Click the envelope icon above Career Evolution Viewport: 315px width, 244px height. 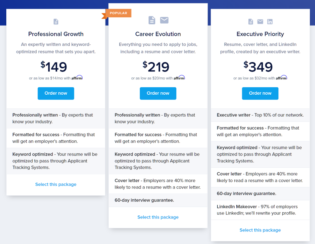164,20
